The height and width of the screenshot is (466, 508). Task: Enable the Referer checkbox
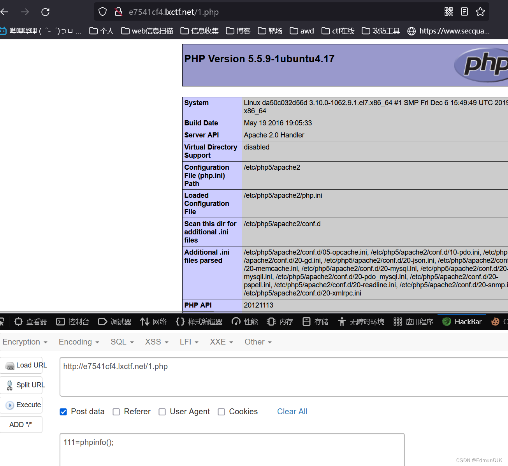point(116,412)
